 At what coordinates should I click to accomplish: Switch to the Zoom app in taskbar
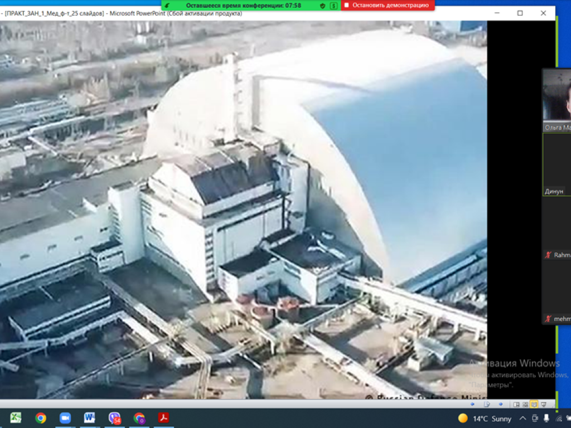(65, 418)
